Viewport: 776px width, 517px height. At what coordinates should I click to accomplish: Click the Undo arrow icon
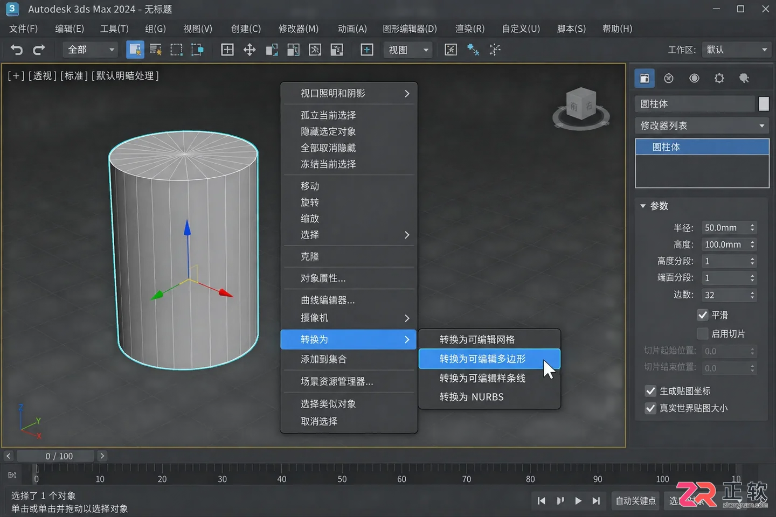tap(17, 50)
